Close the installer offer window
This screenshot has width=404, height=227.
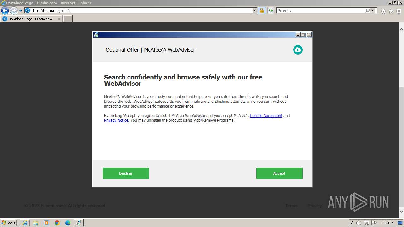tap(309, 35)
